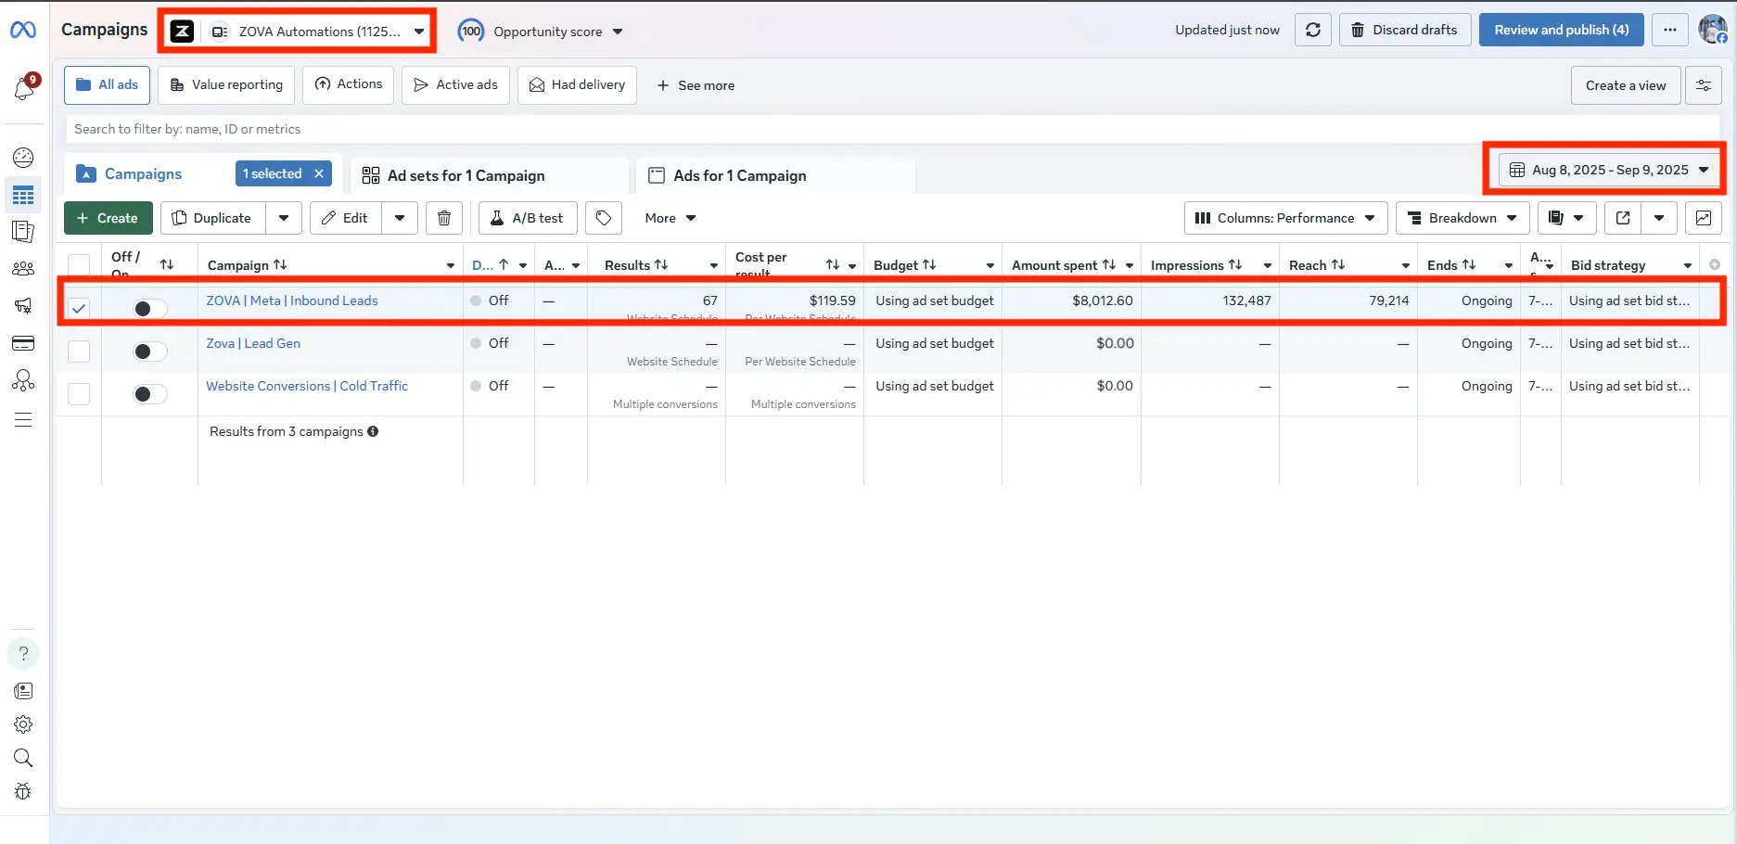Viewport: 1737px width, 844px height.
Task: Switch to Ads for 1 Campaign tab
Action: [739, 175]
